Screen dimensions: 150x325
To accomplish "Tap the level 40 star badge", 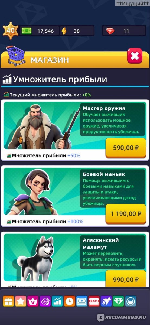I will click(x=10, y=30).
